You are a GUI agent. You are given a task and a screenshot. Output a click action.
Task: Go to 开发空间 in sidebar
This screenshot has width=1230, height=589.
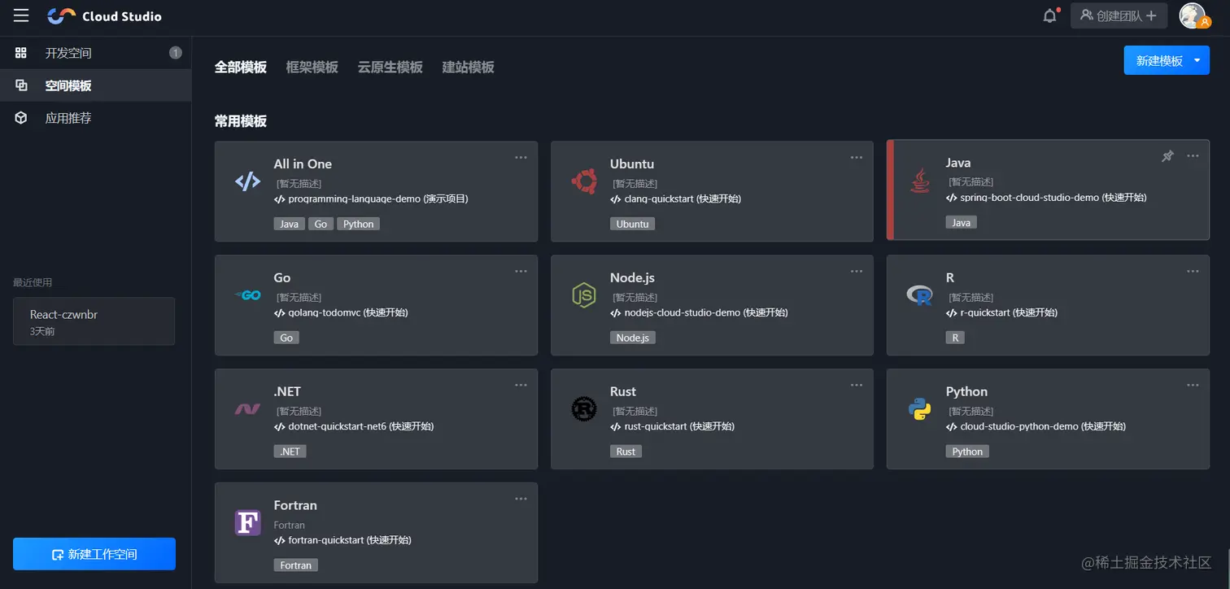96,53
